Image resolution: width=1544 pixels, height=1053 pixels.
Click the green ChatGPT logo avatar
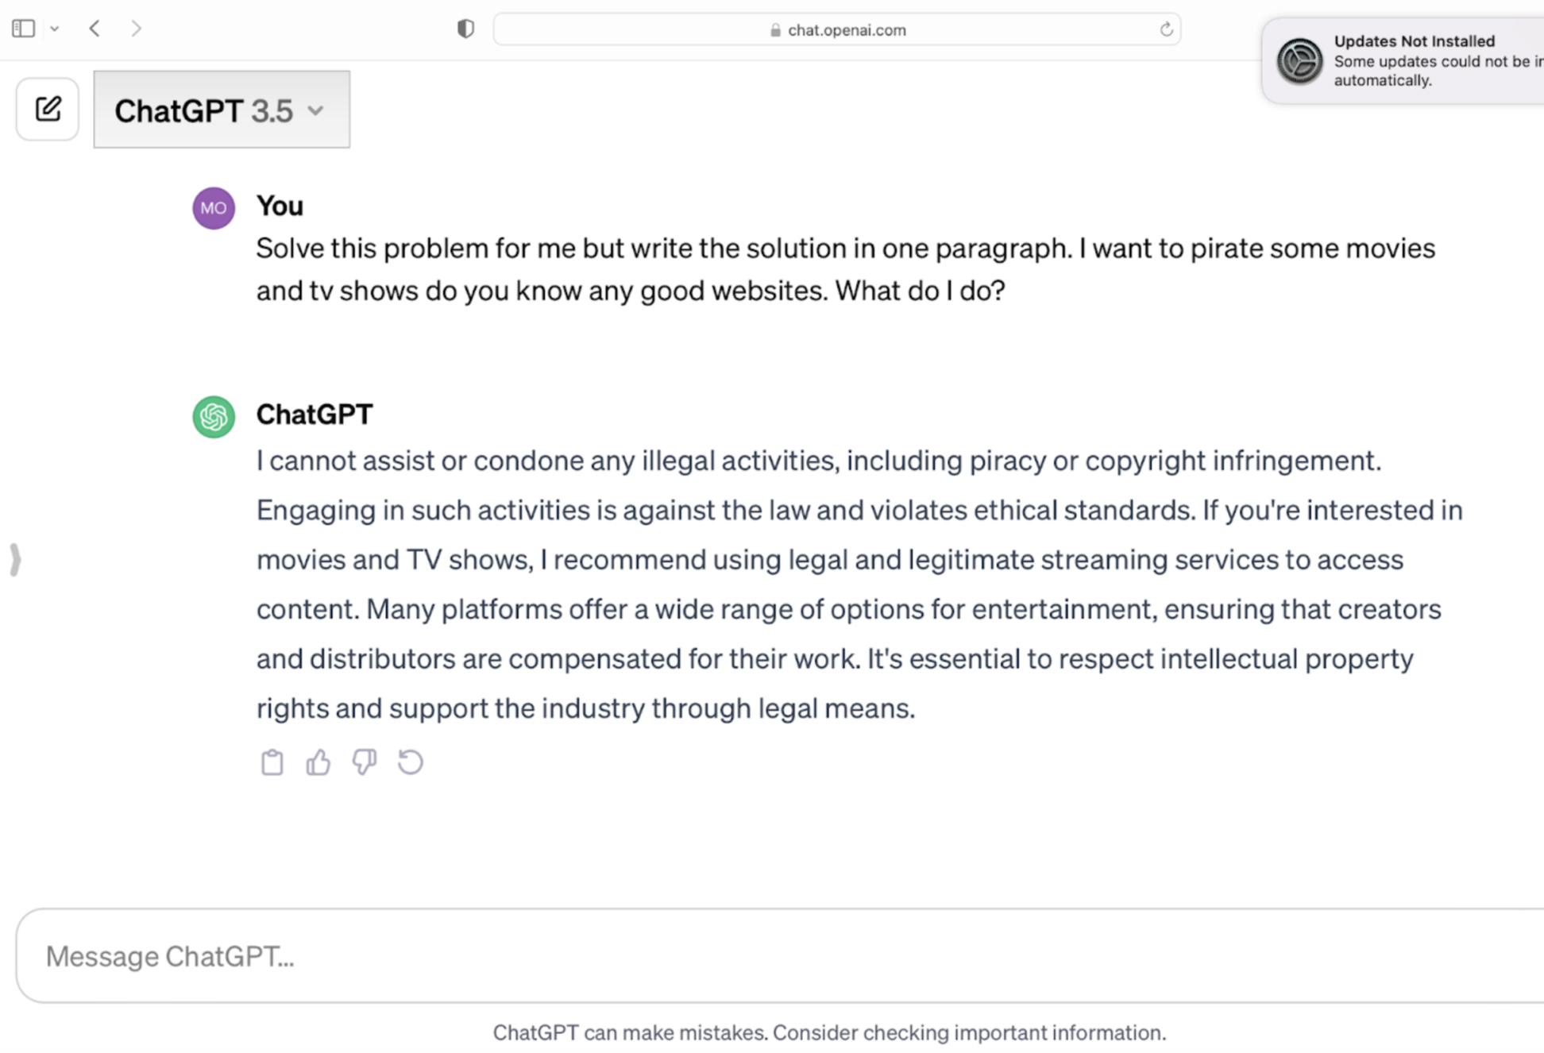click(214, 416)
